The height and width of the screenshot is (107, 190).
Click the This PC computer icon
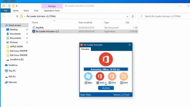pyautogui.click(x=6, y=71)
